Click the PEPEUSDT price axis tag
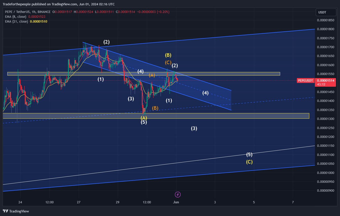The image size is (340, 216). 306,81
